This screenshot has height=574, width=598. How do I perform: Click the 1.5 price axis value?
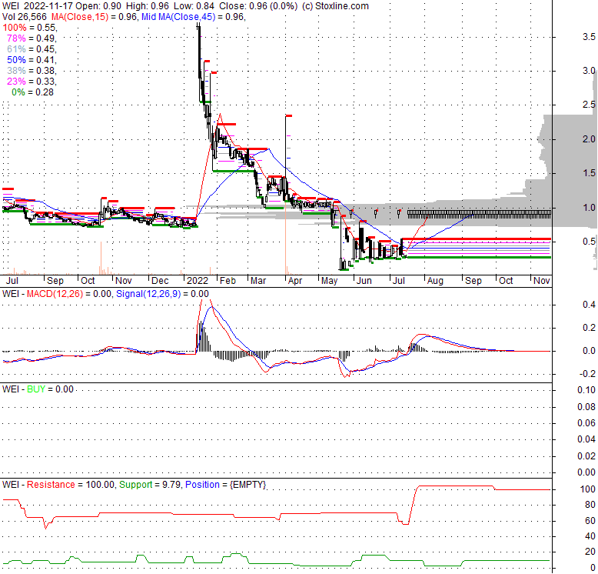(589, 173)
